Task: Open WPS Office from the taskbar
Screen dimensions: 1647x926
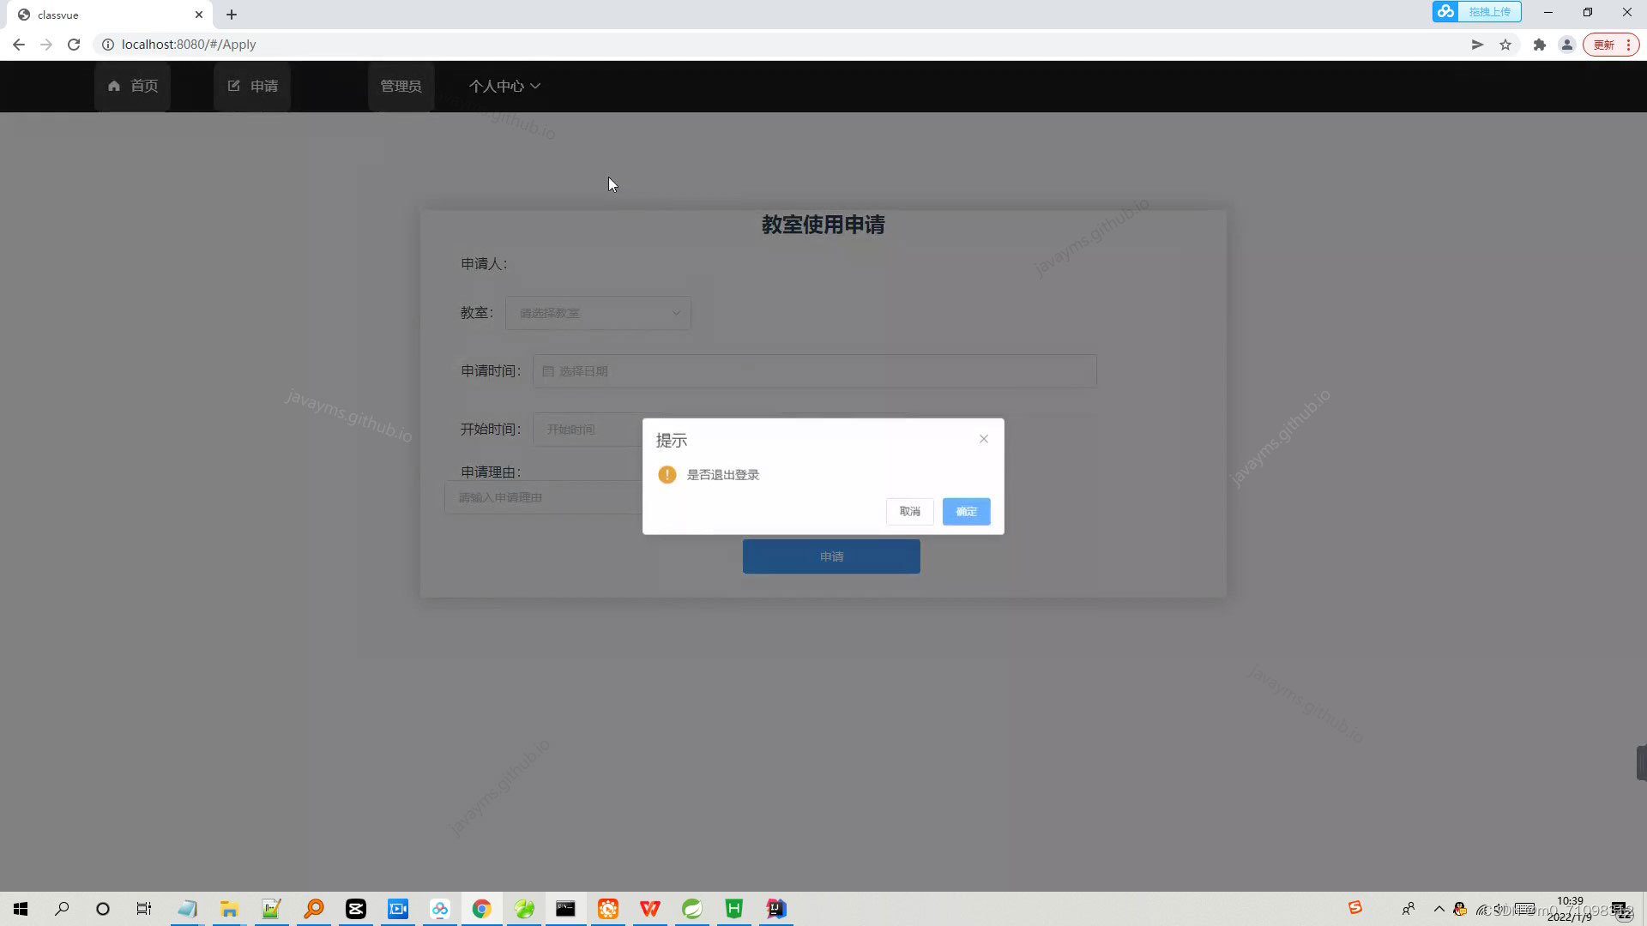Action: point(649,909)
